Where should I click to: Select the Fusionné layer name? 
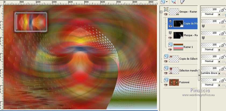coord(184,82)
